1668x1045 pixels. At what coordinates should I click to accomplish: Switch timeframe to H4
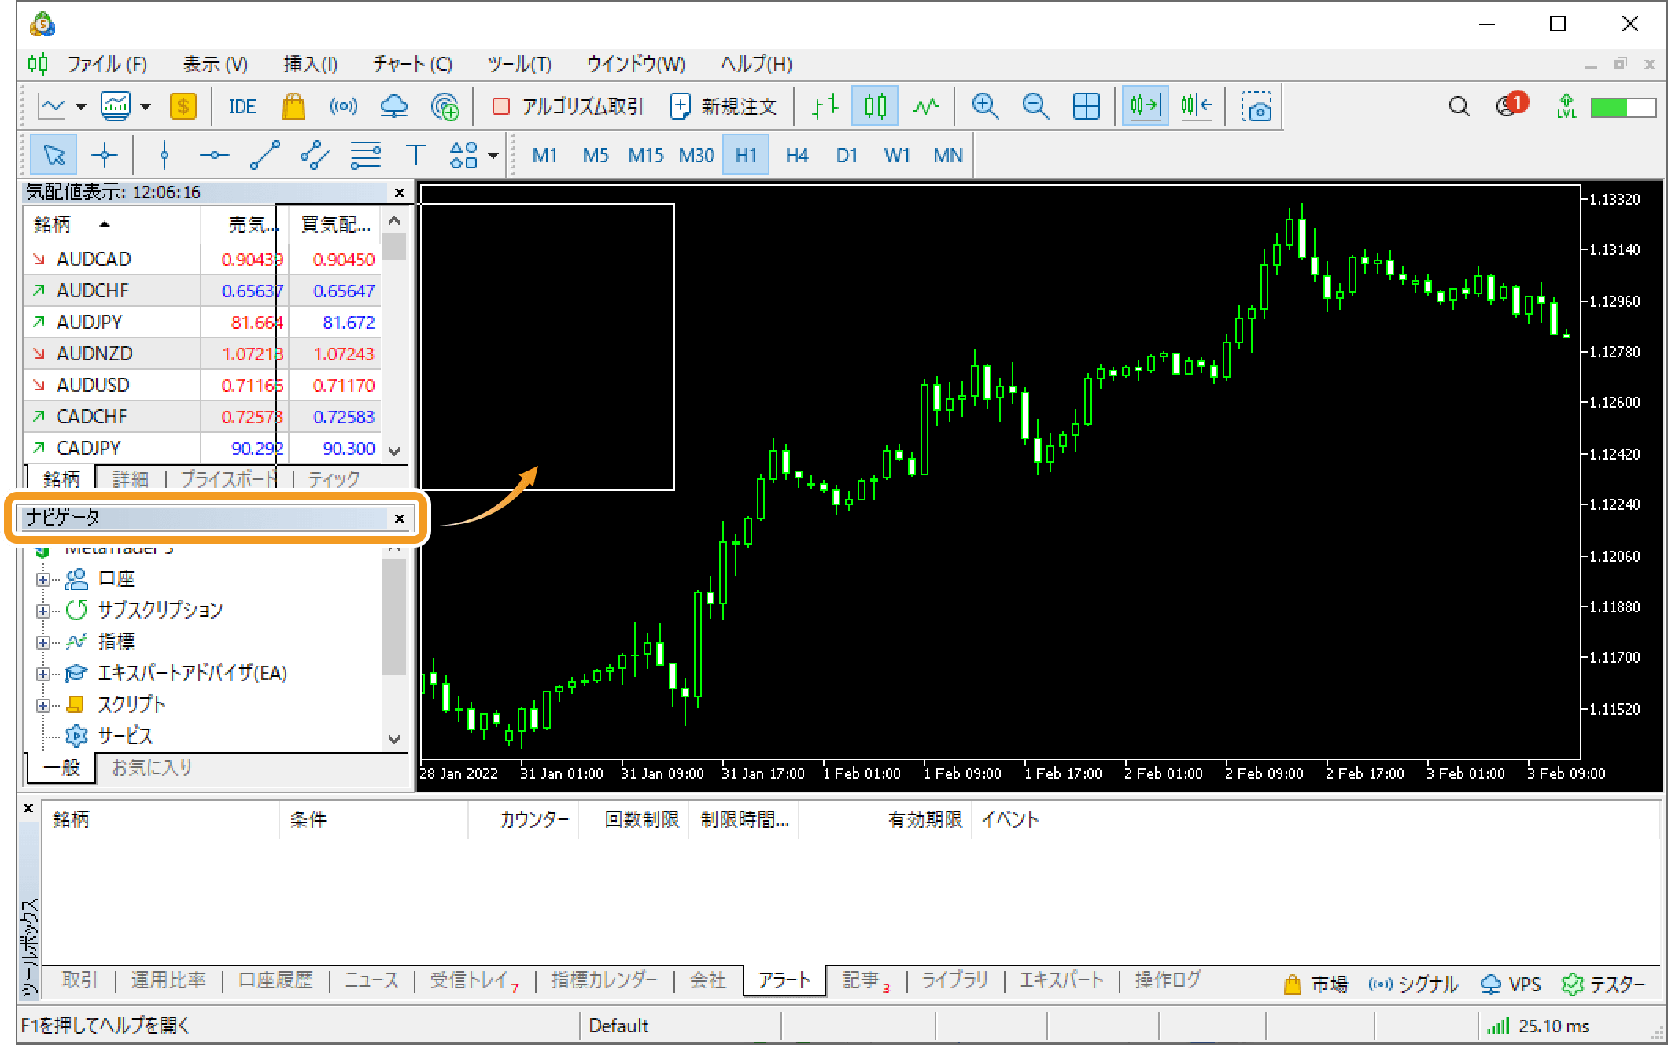[x=796, y=155]
